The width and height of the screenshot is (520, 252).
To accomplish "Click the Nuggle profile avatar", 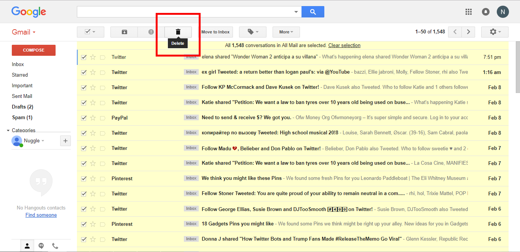I will pos(17,141).
